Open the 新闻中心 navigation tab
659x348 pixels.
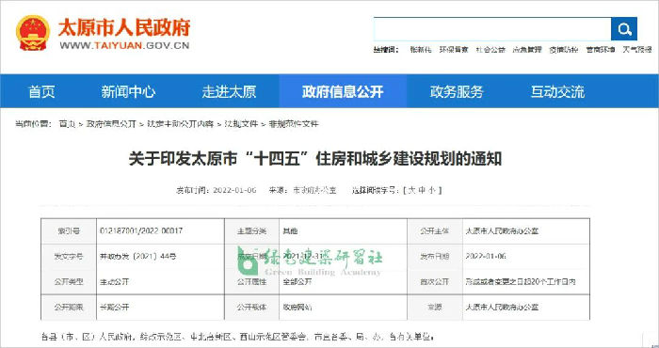click(128, 91)
